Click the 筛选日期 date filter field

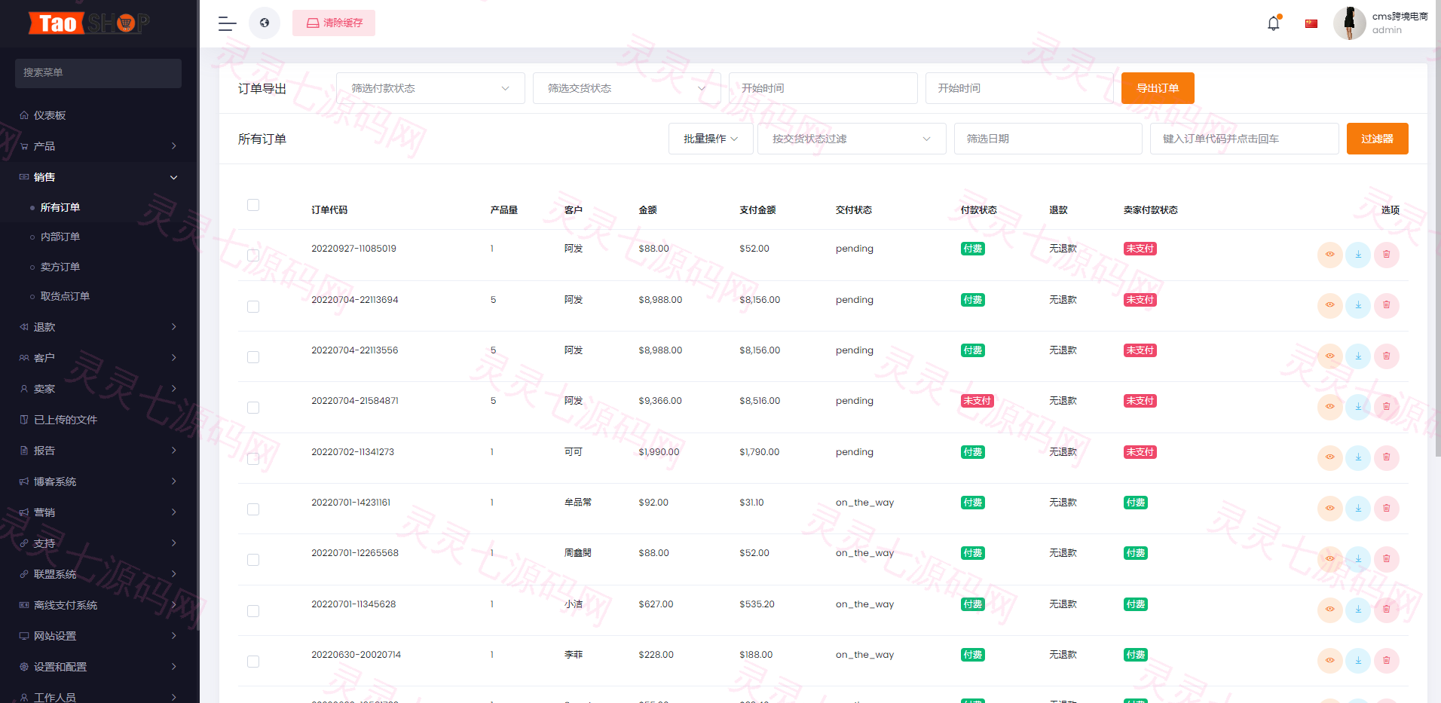click(x=1048, y=139)
